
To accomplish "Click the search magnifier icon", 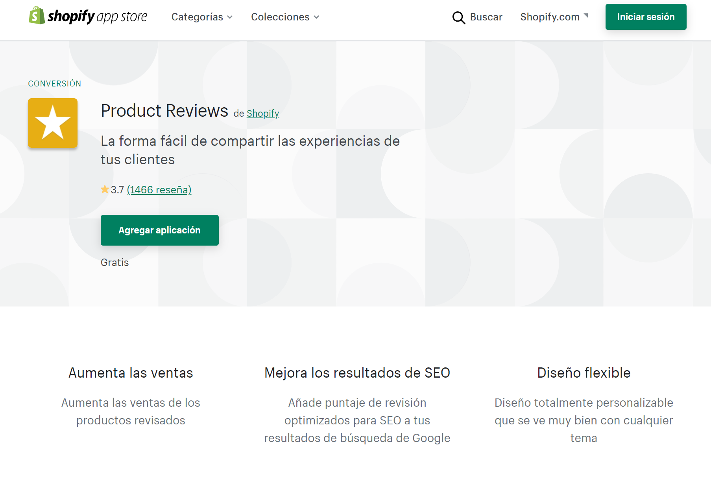I will pyautogui.click(x=458, y=17).
